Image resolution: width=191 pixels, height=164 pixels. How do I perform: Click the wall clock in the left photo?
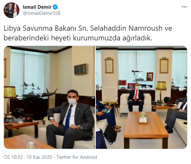[x=81, y=69]
